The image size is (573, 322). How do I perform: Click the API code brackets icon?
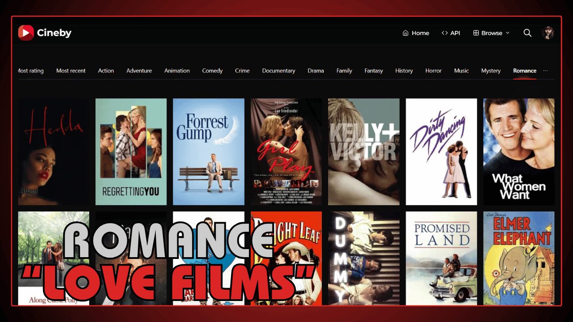(445, 33)
